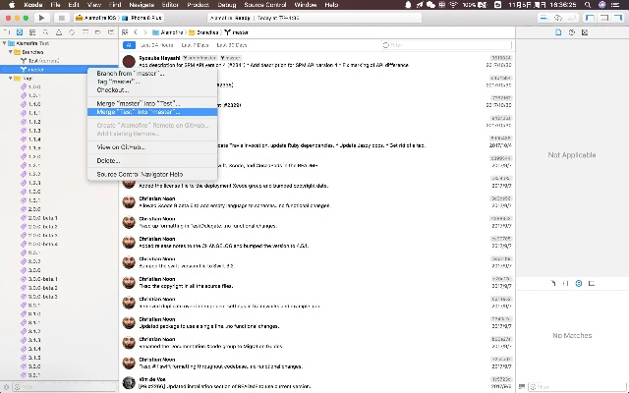629x393 pixels.
Task: Stop the running task with the Stop button
Action: pyautogui.click(x=61, y=18)
